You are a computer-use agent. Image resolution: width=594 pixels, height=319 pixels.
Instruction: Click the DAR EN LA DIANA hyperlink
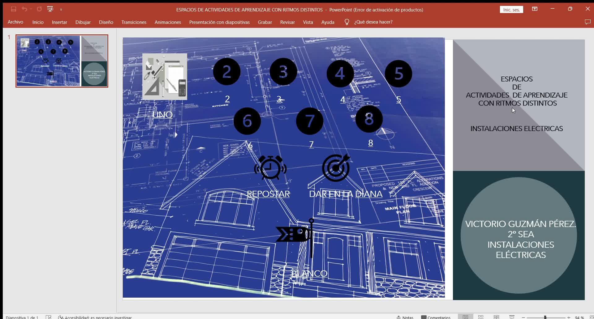(x=346, y=194)
